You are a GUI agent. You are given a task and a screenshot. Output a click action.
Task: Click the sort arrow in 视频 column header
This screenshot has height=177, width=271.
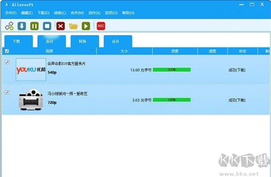click(x=92, y=51)
